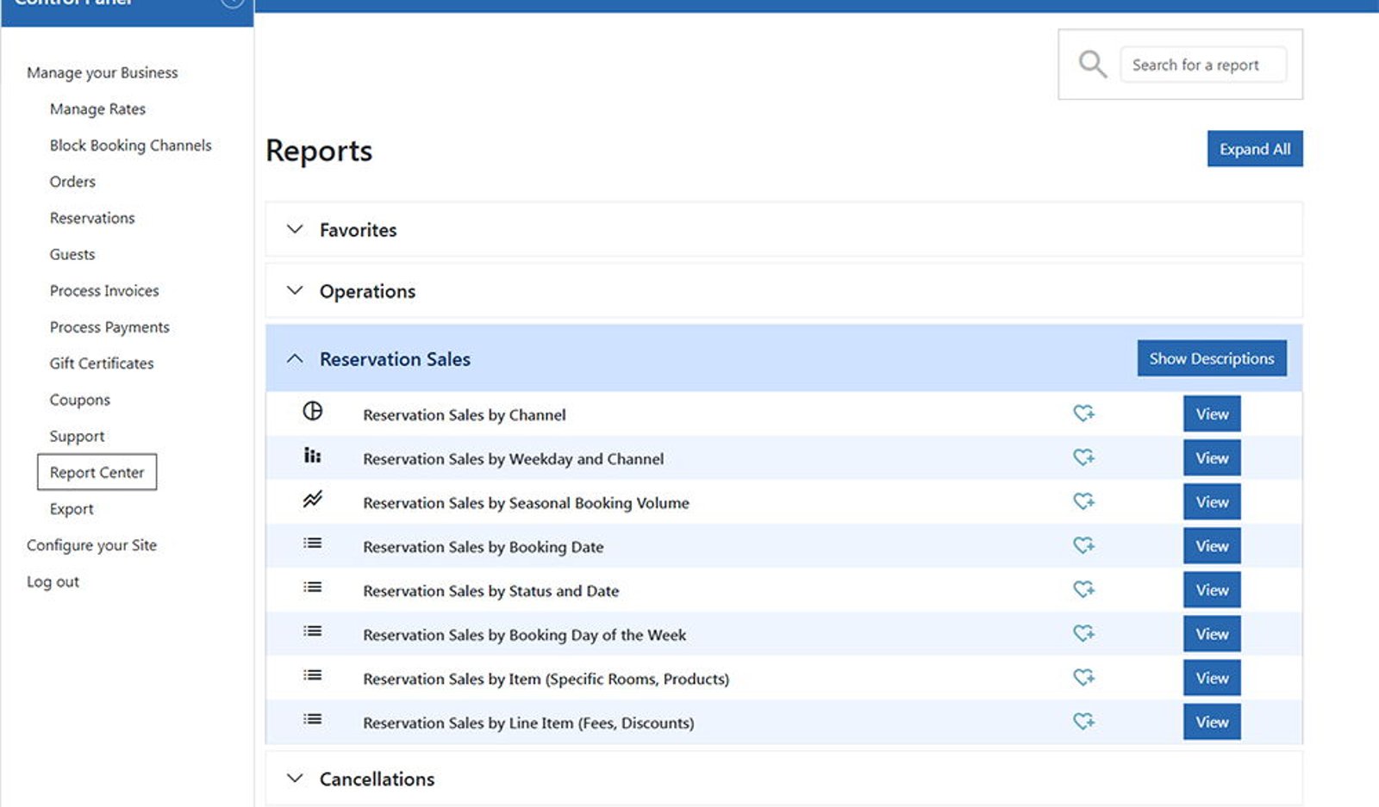Open Gift Certificates page
The height and width of the screenshot is (807, 1379).
tap(102, 363)
